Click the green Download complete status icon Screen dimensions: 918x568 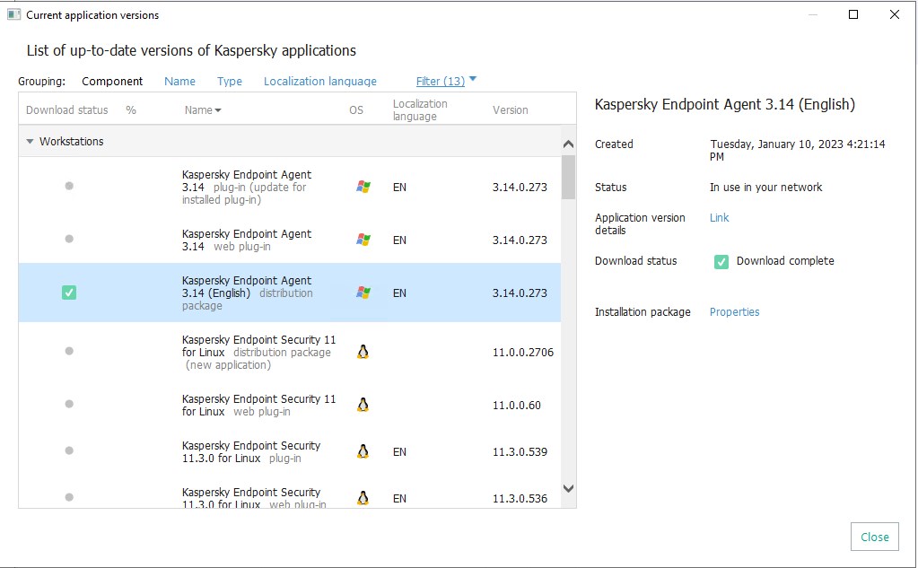pyautogui.click(x=721, y=261)
